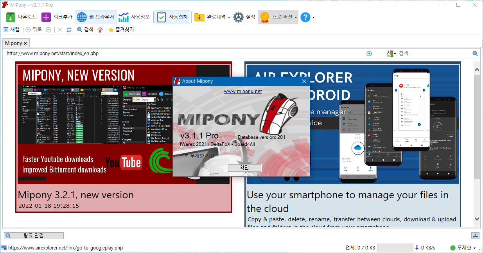Image resolution: width=483 pixels, height=253 pixels.
Task: Click the vertical scrollbar thumb
Action: (x=477, y=127)
